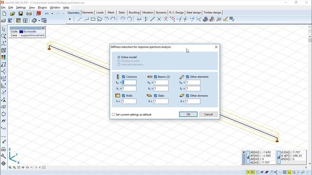Click the Other domains k input field
This screenshot has height=175, width=312.
[x=193, y=101]
